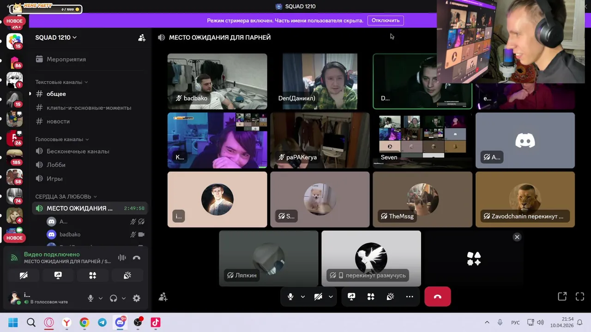Mute microphone in user panel
The height and width of the screenshot is (332, 591).
[x=90, y=298]
